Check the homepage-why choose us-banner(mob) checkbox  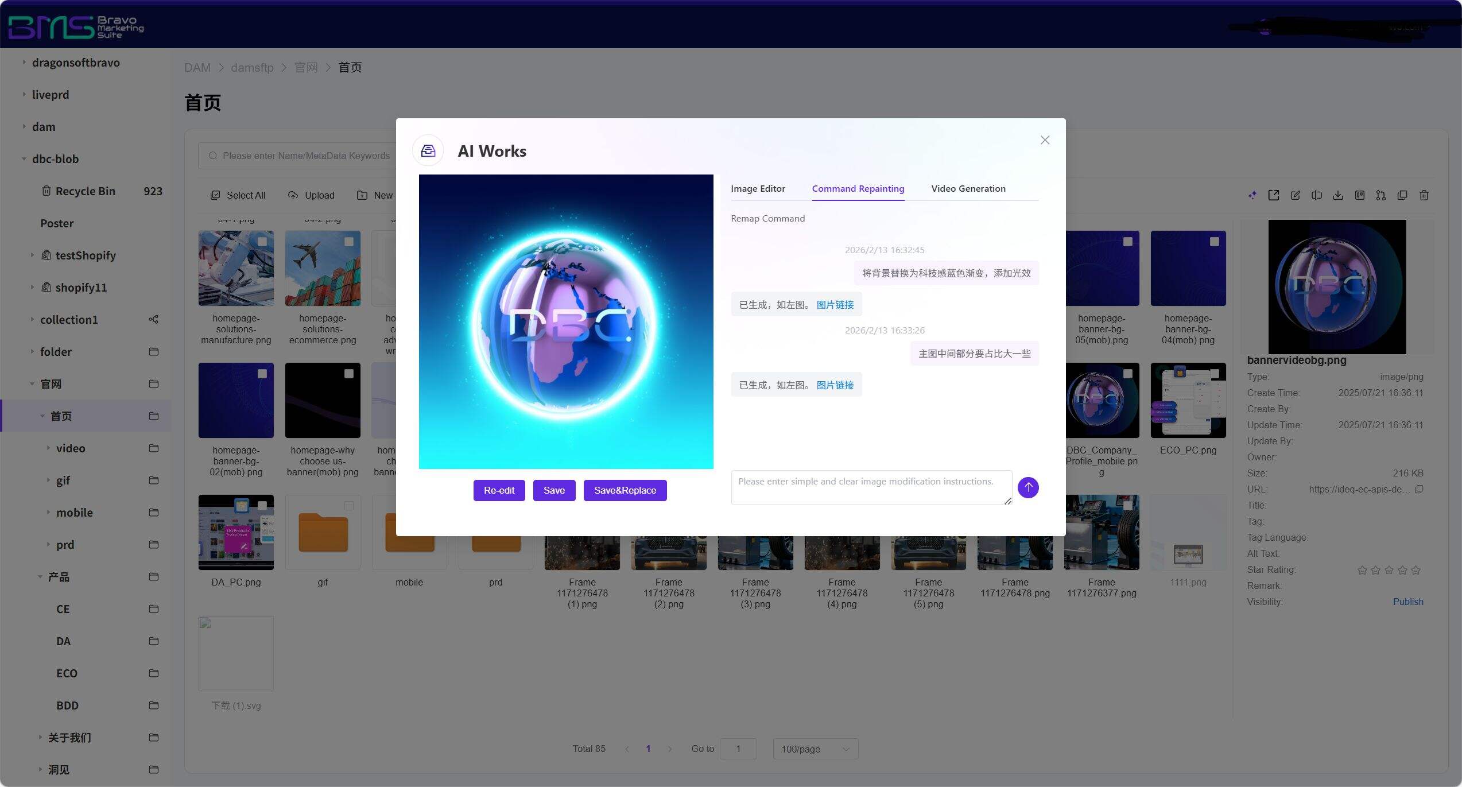point(348,374)
